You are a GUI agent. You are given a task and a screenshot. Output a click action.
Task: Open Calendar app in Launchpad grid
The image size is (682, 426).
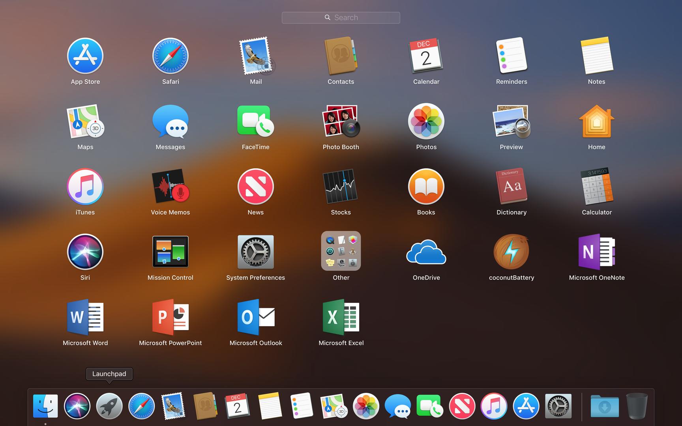[x=426, y=56]
